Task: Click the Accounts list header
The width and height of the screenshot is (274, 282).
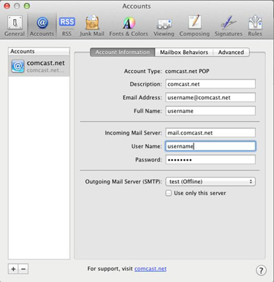Action: point(39,51)
